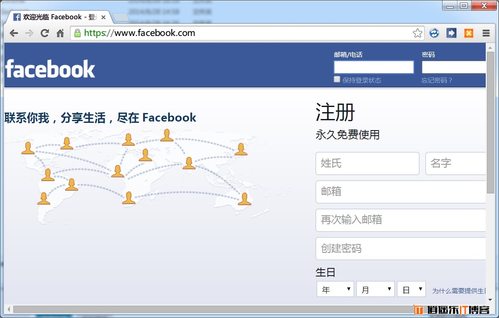
Task: Expand the 月 birthday dropdown
Action: click(376, 289)
